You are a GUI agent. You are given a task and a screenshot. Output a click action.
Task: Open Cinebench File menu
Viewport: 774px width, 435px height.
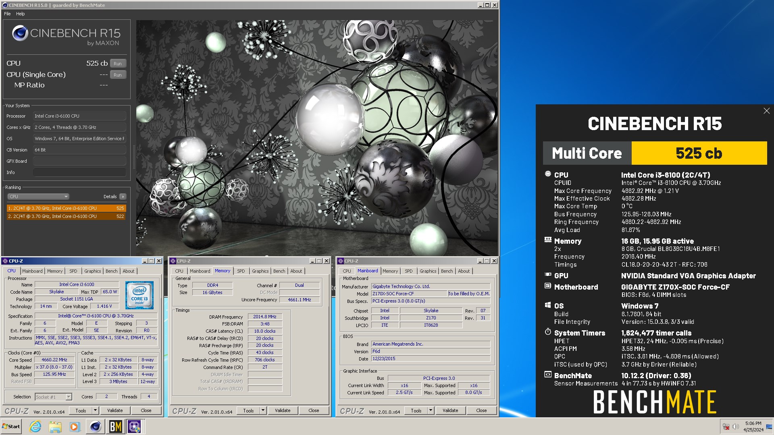point(7,14)
